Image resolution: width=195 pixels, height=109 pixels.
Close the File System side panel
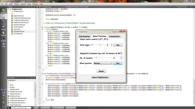tap(34, 78)
